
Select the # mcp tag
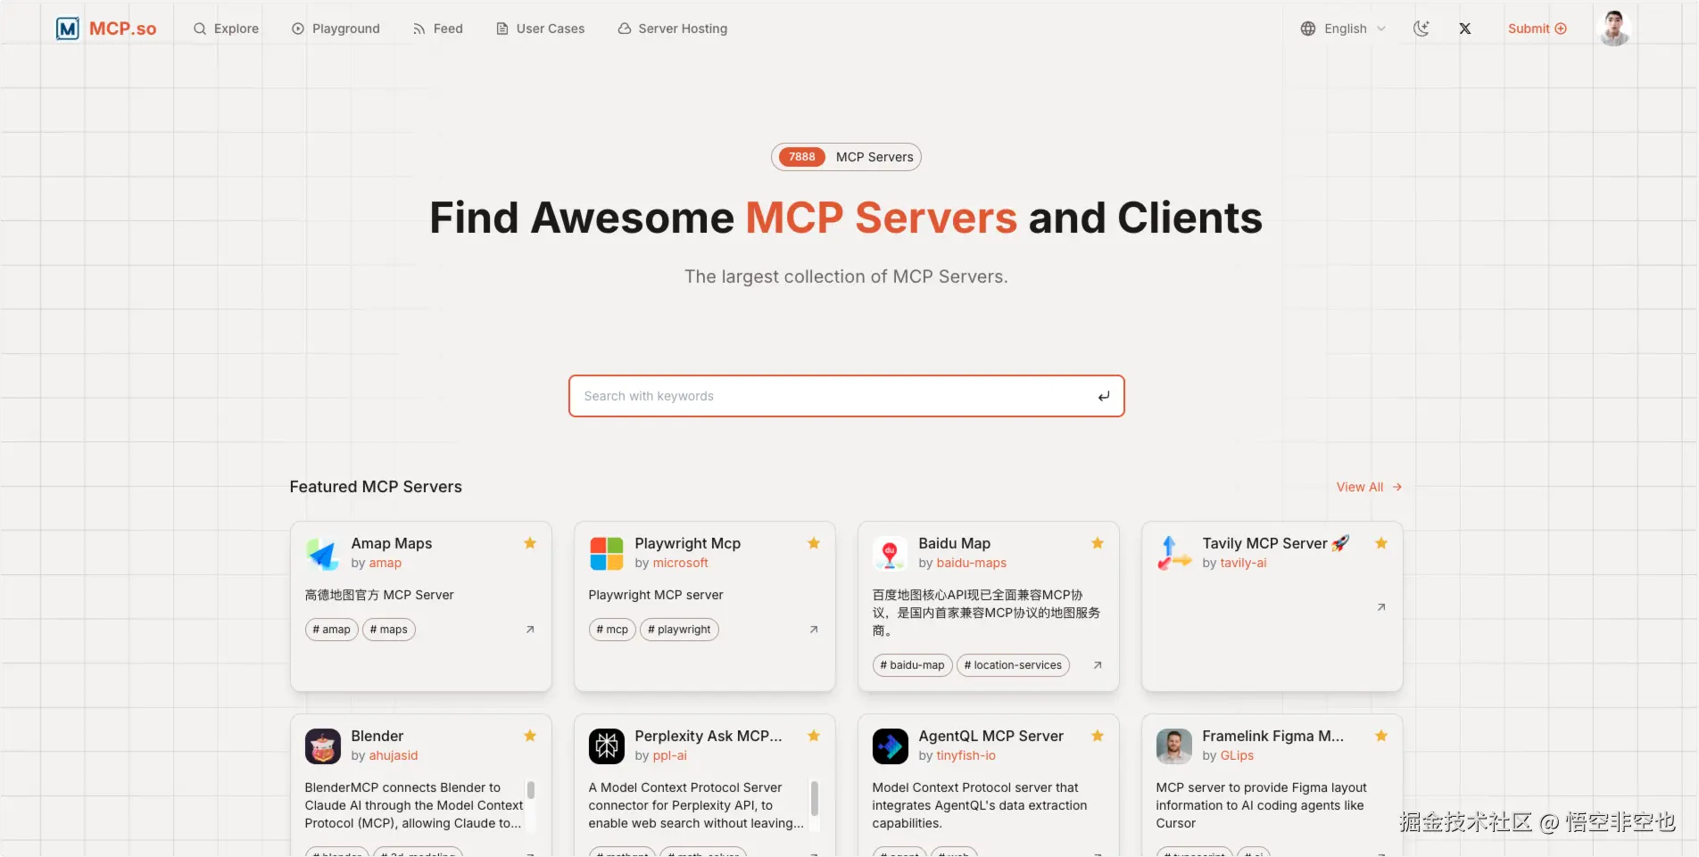click(612, 630)
